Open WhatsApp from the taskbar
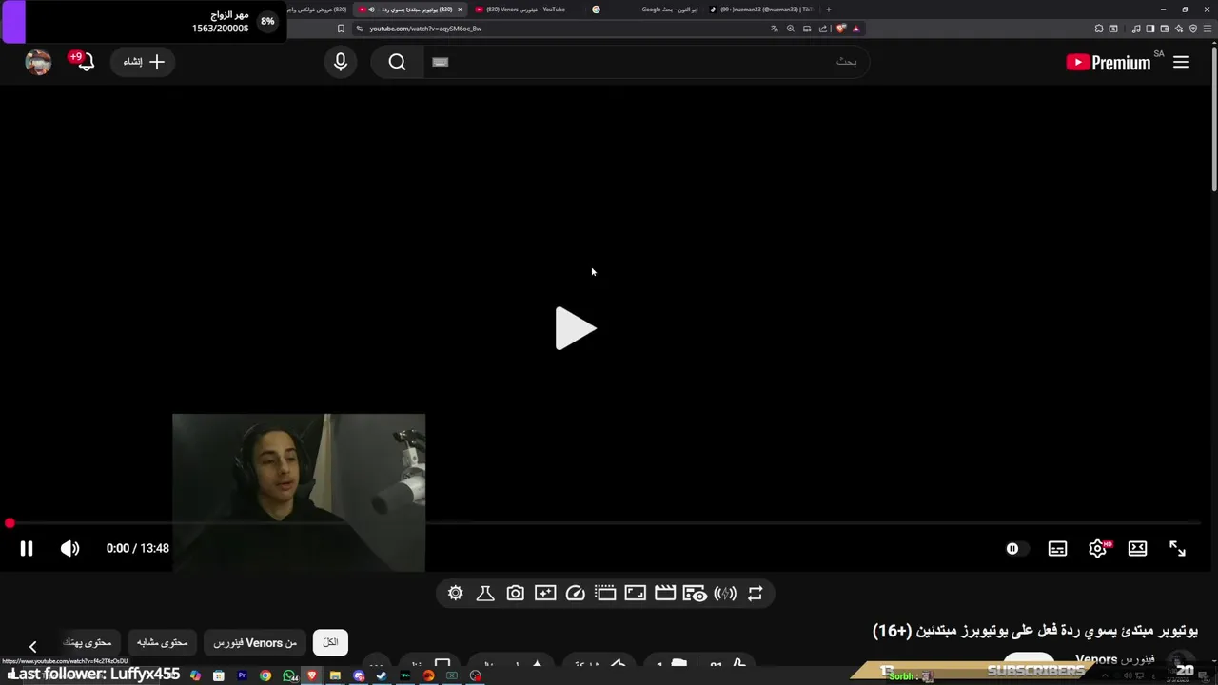1218x685 pixels. [289, 675]
